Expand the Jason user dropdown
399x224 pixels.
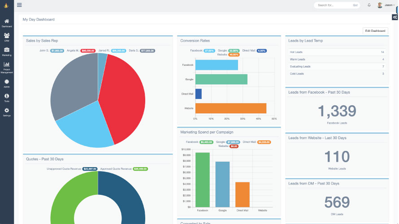point(386,5)
